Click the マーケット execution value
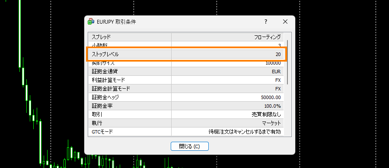Screen dimensions: 389x168 tap(271, 123)
